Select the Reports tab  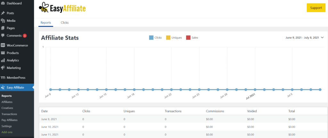coord(46,23)
